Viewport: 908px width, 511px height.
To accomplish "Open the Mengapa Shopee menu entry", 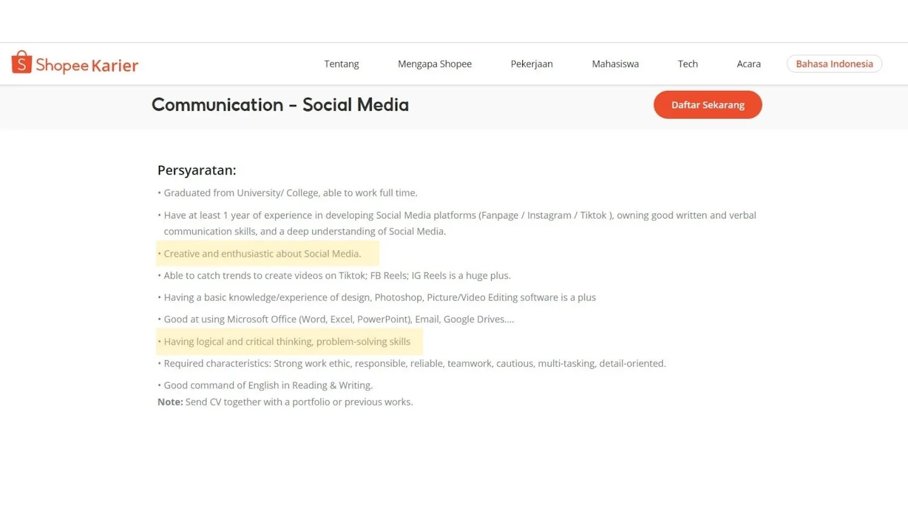I will coord(434,64).
